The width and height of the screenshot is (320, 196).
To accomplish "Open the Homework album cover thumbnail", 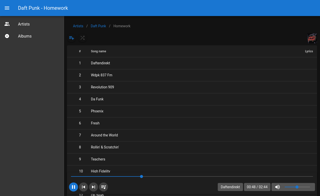I will click(x=312, y=38).
